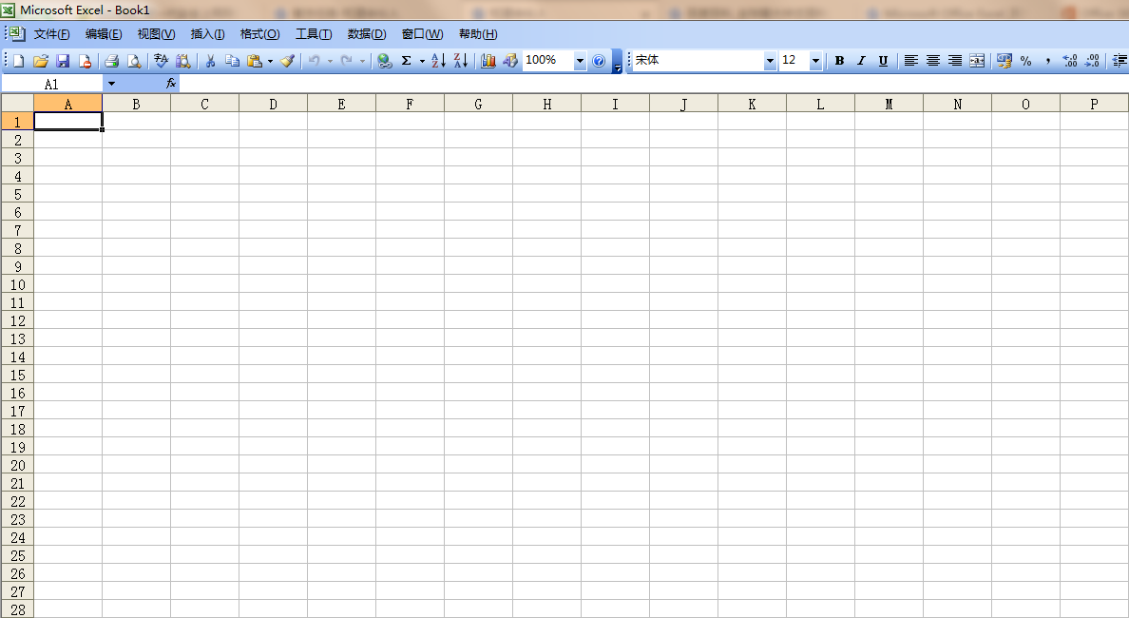Click the Insert Function fx button
1129x618 pixels.
[171, 85]
